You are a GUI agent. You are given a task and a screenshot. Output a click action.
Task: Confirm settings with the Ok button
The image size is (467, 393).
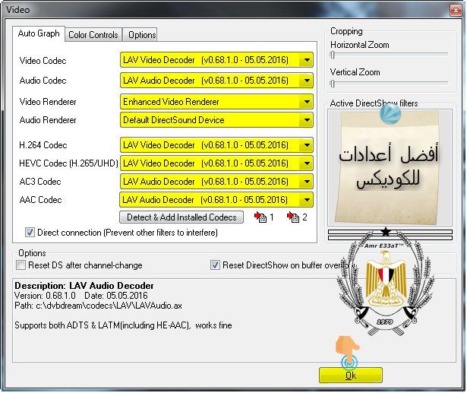click(x=351, y=375)
